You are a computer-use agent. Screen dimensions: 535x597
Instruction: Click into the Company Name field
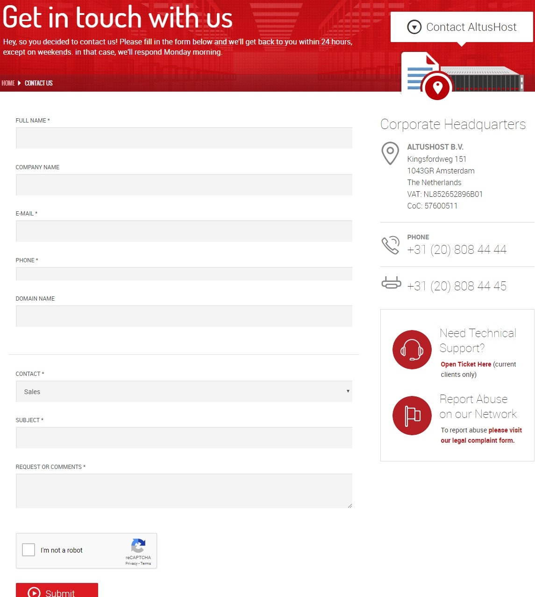point(184,185)
